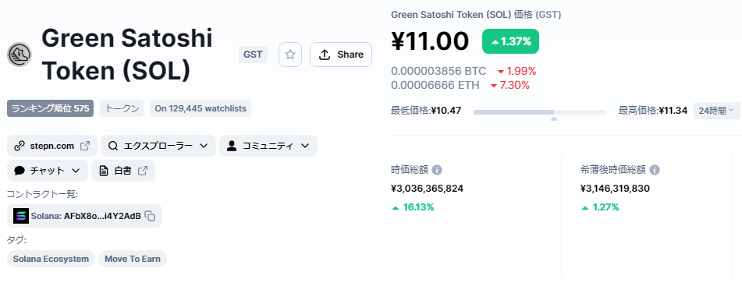Click the Share button
The image size is (742, 286).
point(341,55)
